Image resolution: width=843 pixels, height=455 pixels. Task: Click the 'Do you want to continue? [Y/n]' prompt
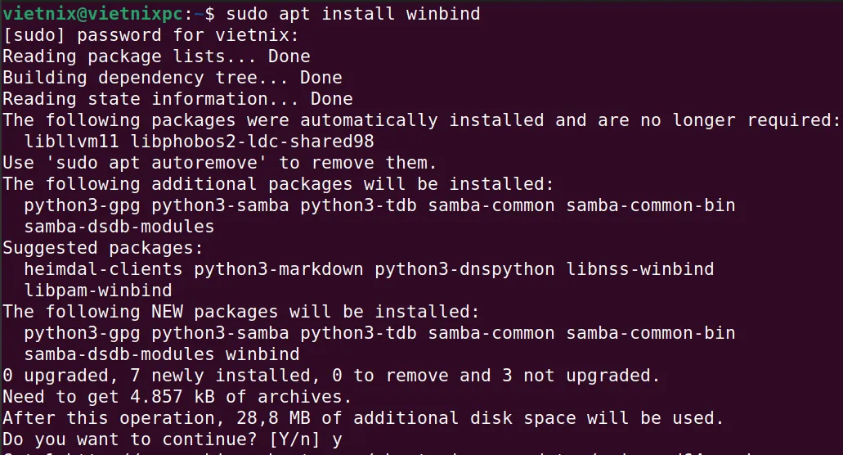pos(161,439)
